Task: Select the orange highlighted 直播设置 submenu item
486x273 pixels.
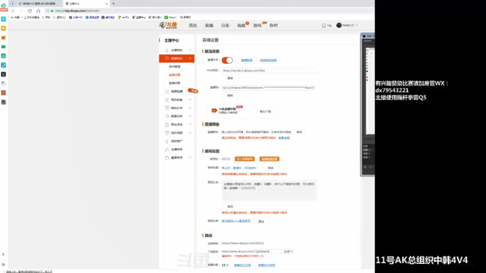Action: (x=174, y=75)
